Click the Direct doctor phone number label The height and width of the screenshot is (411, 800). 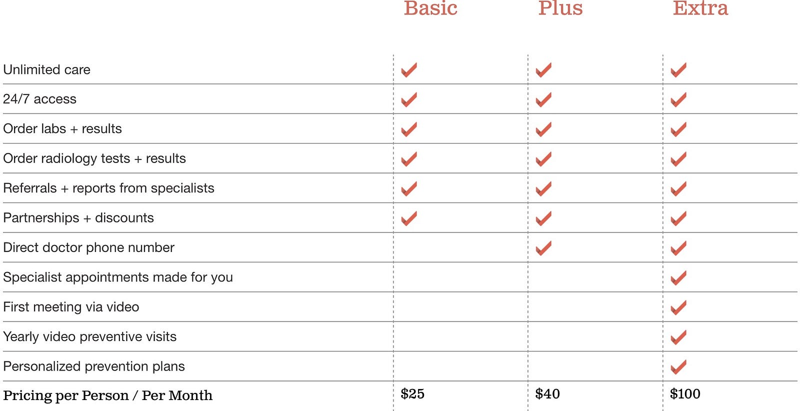(89, 247)
